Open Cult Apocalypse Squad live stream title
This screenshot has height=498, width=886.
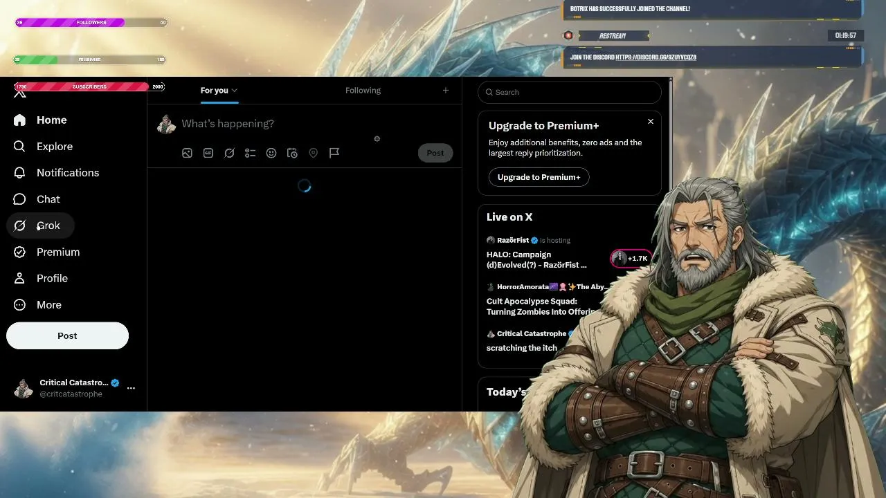click(x=541, y=306)
